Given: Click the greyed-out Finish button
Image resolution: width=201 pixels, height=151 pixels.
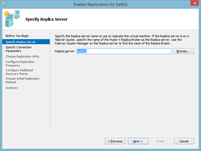Looking at the screenshot, I should point(161,141).
